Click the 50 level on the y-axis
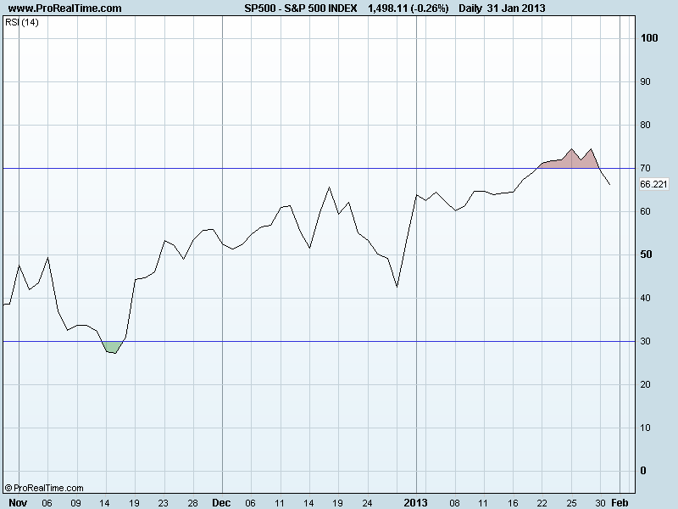This screenshot has height=509, width=678. 646,255
